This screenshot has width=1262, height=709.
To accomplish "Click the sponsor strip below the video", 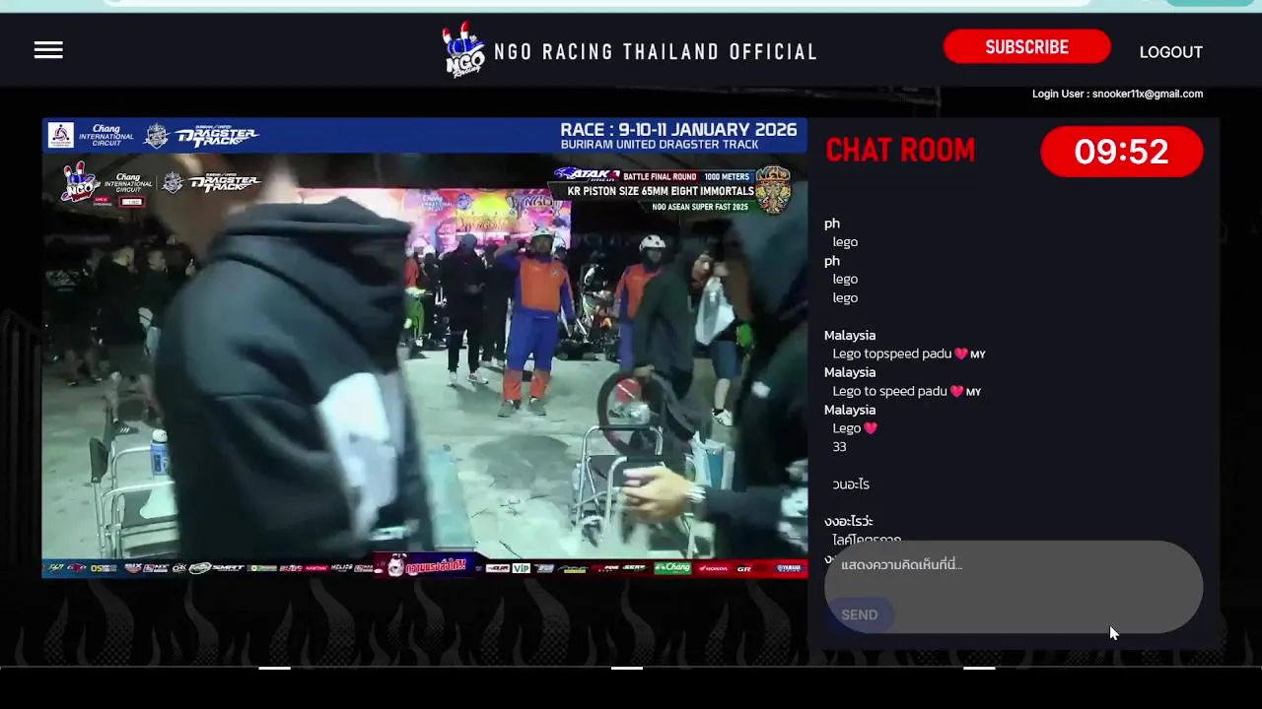I will [x=425, y=567].
